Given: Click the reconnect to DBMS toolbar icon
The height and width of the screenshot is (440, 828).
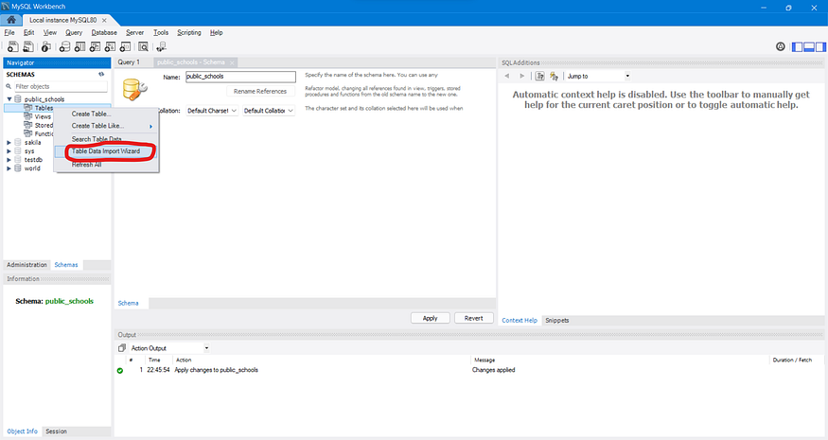Looking at the screenshot, I should 161,47.
